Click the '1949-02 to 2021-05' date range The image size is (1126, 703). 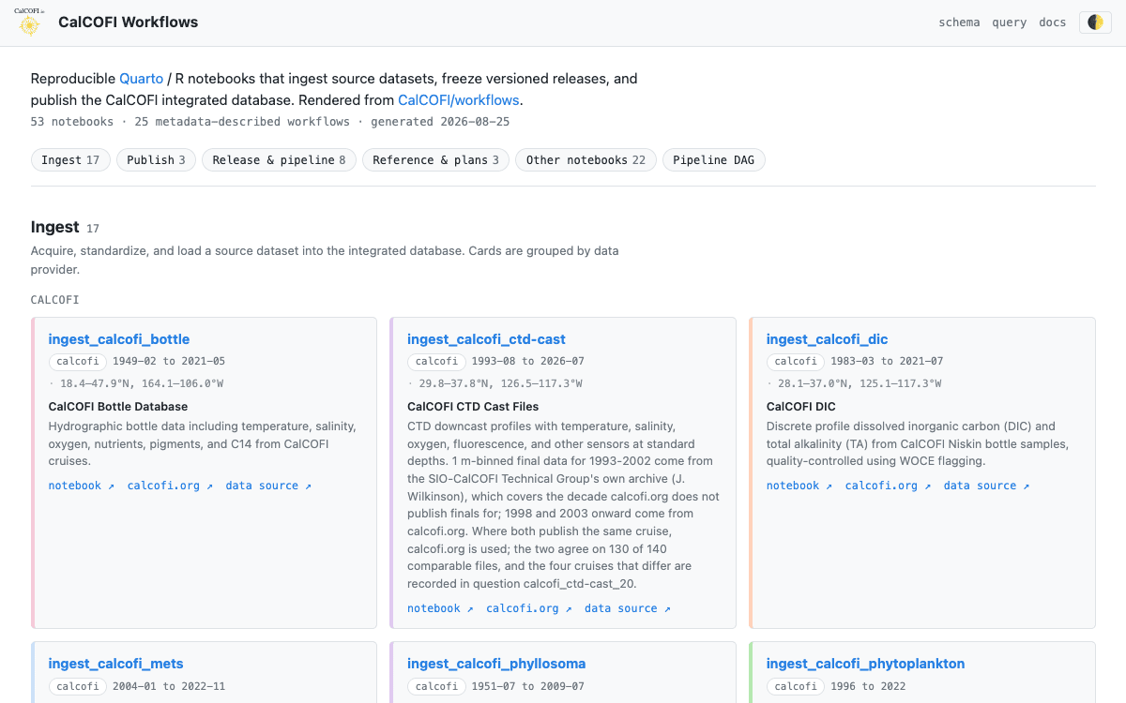click(x=169, y=362)
